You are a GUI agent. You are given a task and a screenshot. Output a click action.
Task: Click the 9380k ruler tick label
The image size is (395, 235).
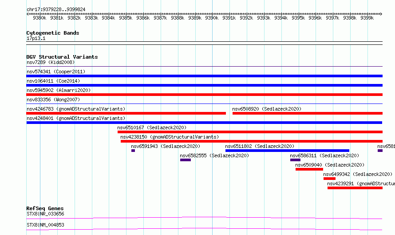coord(39,18)
